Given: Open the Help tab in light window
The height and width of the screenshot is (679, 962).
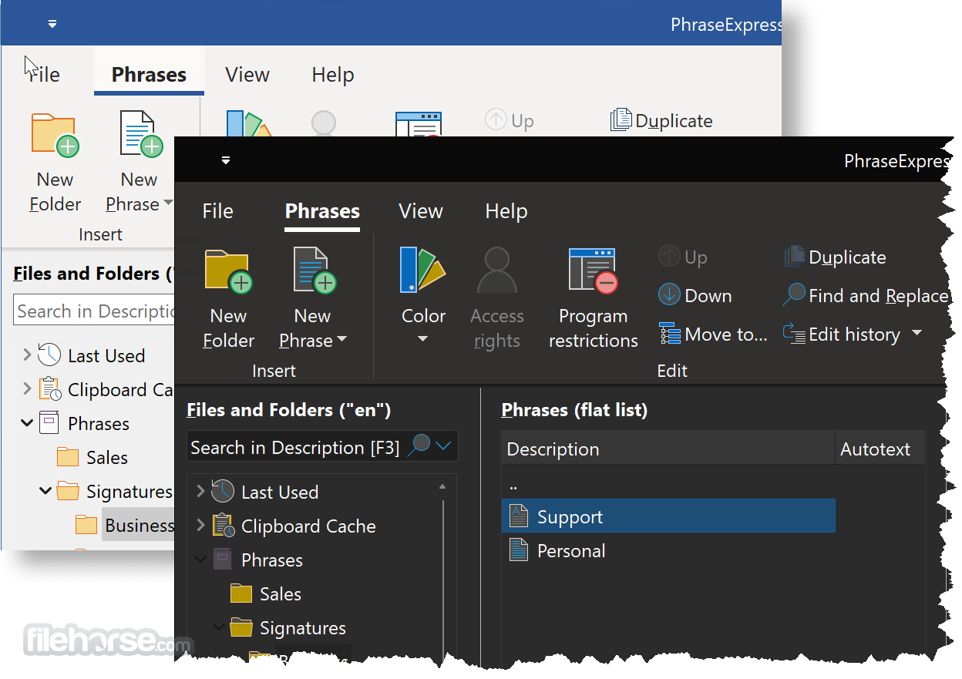Looking at the screenshot, I should 333,75.
